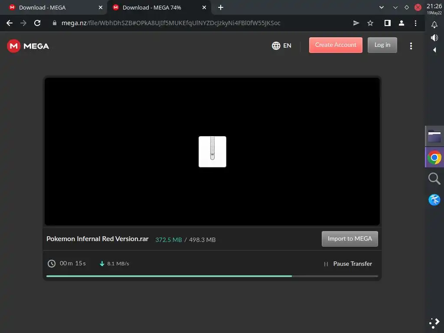444x333 pixels.
Task: Click the 372.5 MB downloaded amount
Action: [169, 240]
